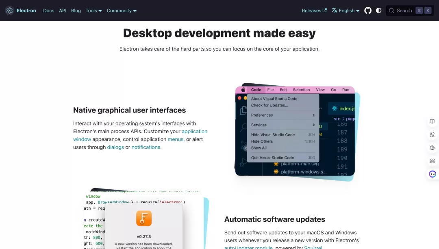Click the red close dot in VS Code illustration
This screenshot has height=249, width=439.
(239, 98)
